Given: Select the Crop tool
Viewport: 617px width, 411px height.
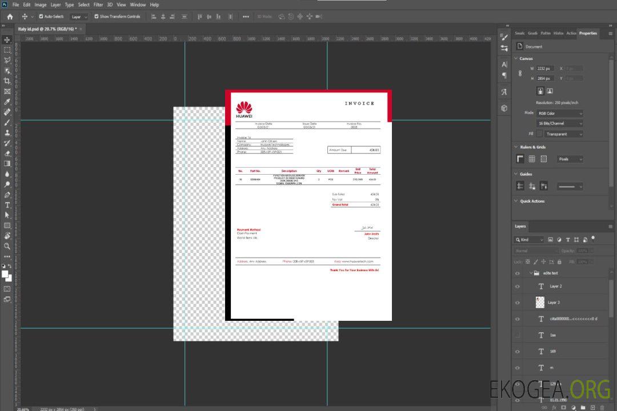Looking at the screenshot, I should 7,81.
